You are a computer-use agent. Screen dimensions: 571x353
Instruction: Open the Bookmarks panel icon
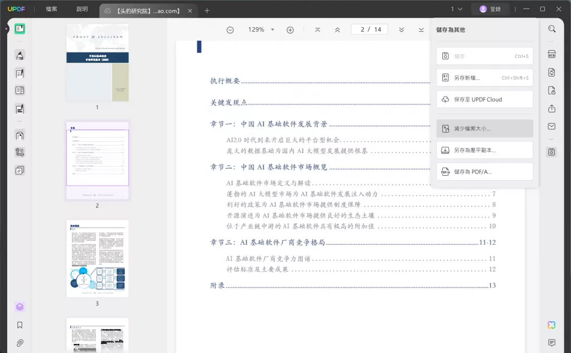20,325
